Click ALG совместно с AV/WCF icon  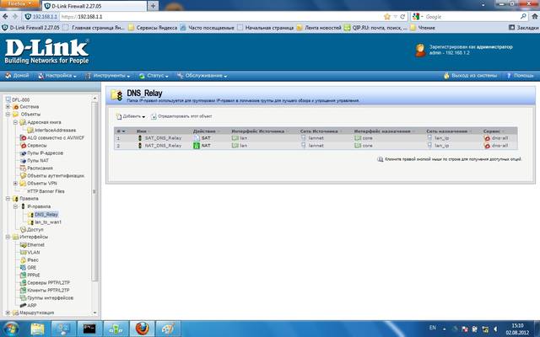click(x=23, y=138)
